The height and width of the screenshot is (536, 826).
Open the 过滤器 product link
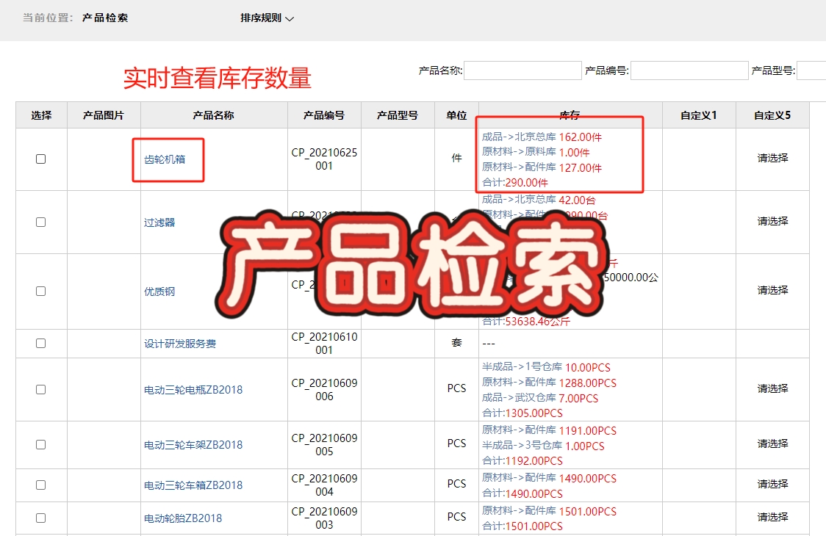coord(159,222)
